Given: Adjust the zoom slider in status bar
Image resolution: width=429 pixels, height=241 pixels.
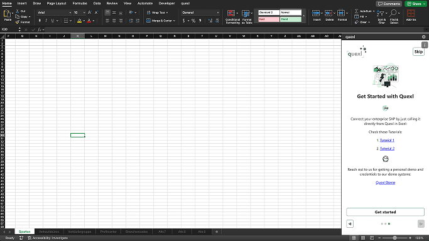Looking at the screenshot, I should [x=394, y=238].
